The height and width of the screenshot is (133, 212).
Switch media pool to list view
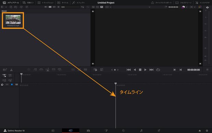pos(58,7)
